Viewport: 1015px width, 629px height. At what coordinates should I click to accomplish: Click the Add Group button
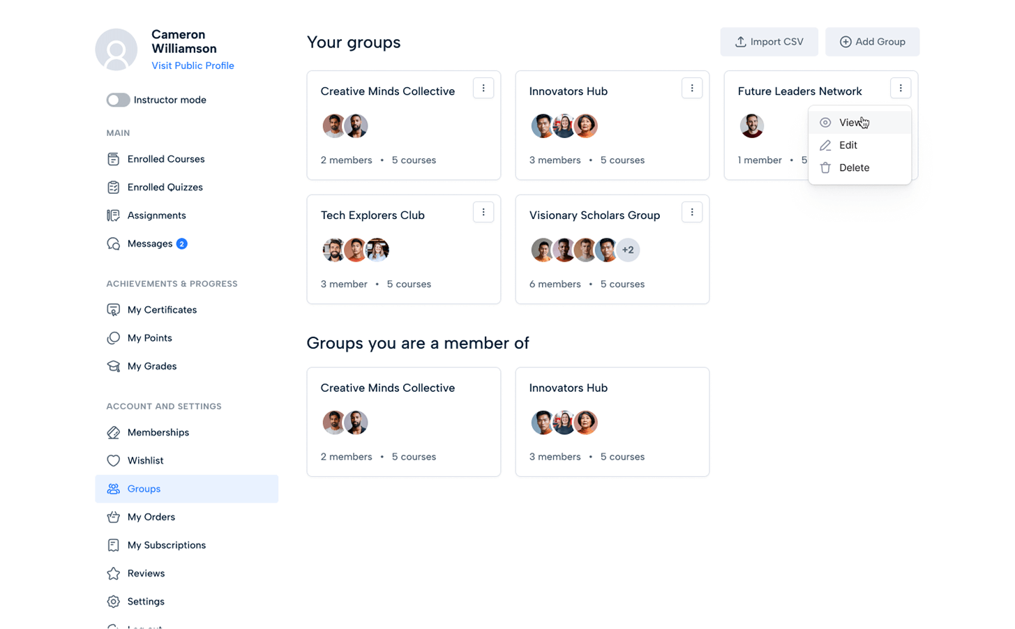click(x=872, y=42)
